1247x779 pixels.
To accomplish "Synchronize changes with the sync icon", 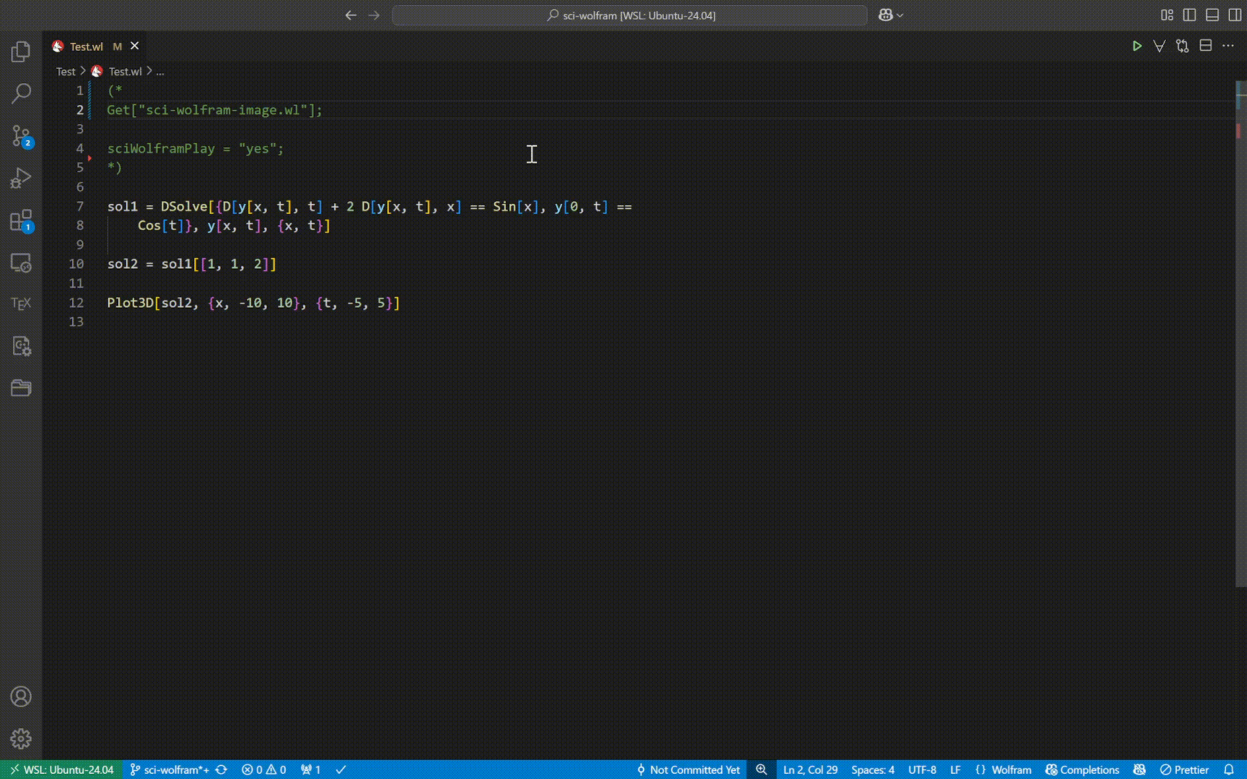I will point(221,770).
